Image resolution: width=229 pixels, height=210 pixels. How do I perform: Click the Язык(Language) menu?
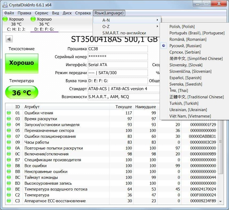[109, 13]
